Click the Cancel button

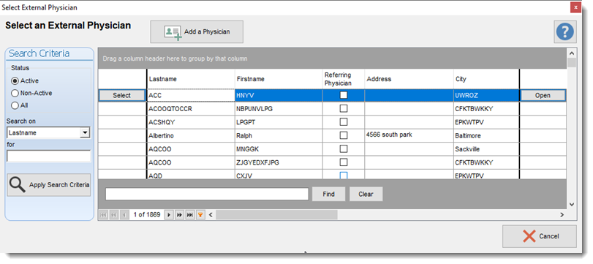[x=540, y=236]
